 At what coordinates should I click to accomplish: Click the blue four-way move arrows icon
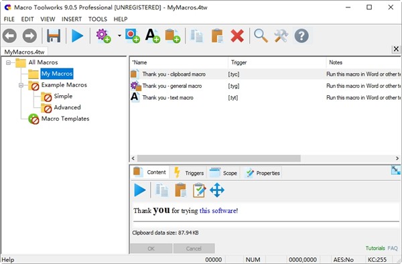(x=217, y=190)
